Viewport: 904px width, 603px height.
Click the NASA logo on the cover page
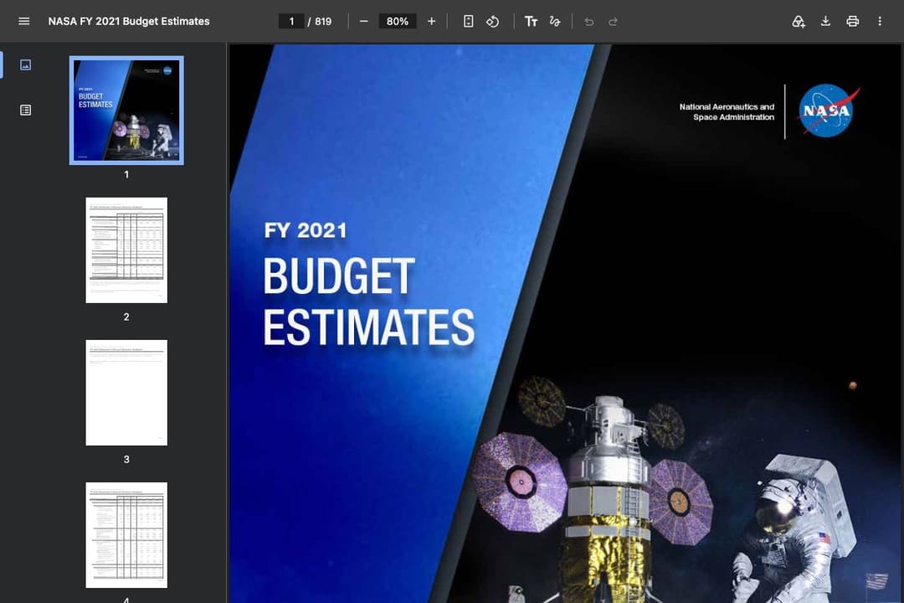828,111
